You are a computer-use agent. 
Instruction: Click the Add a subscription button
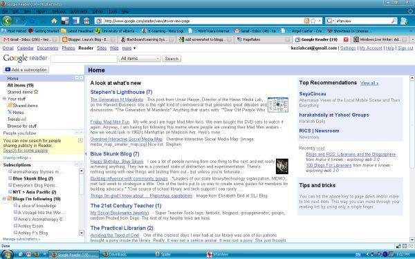pyautogui.click(x=26, y=70)
